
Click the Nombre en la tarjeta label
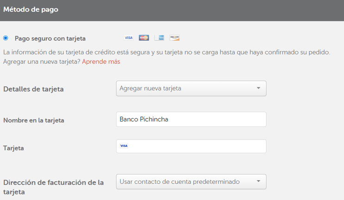pos(34,121)
